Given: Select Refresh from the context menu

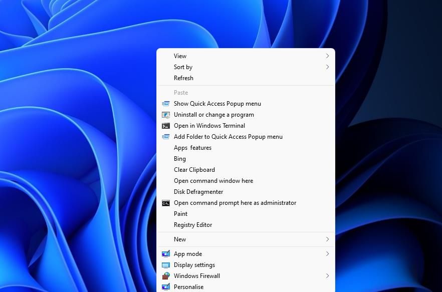Looking at the screenshot, I should pos(246,78).
